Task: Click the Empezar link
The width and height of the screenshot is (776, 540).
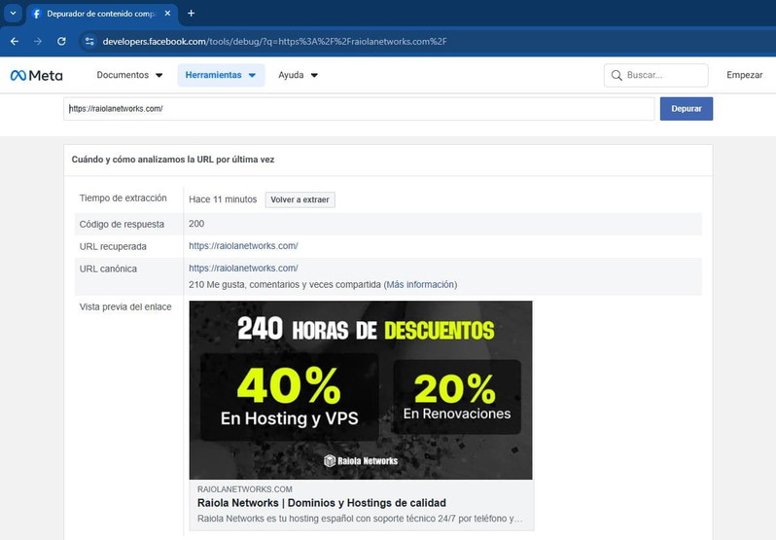Action: pos(744,75)
